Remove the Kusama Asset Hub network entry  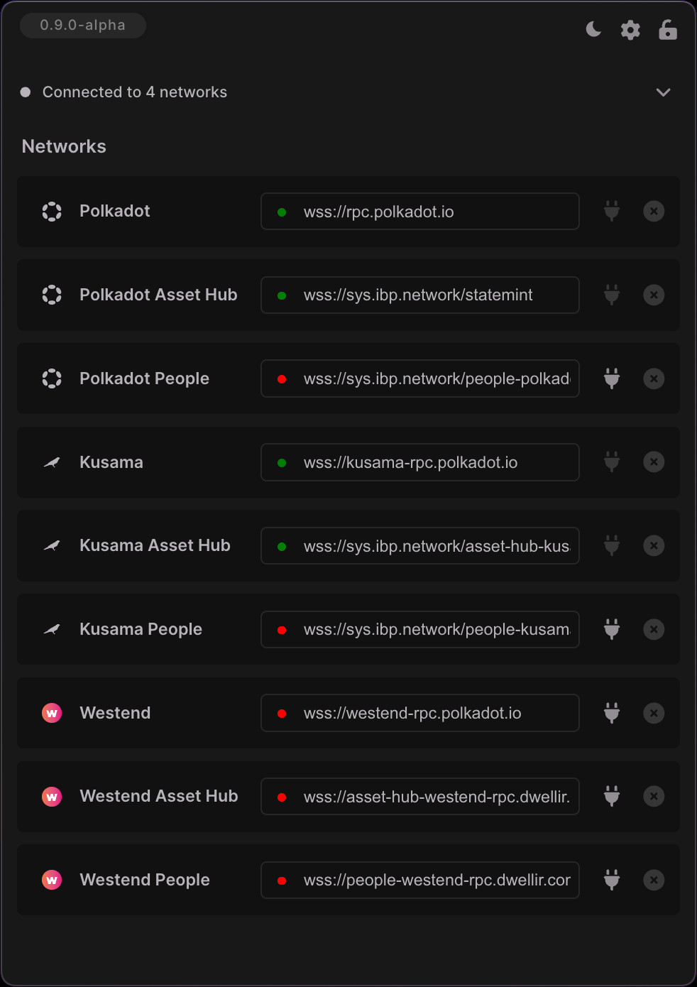coord(654,545)
